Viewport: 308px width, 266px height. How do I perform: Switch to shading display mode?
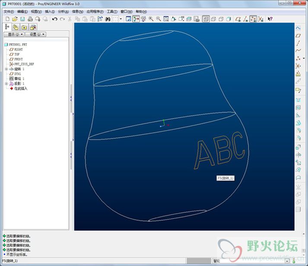tap(229, 19)
